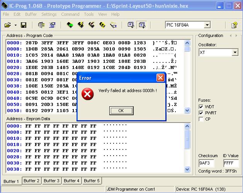Click the Eeprom Data scrollbar thumb

(x=187, y=139)
